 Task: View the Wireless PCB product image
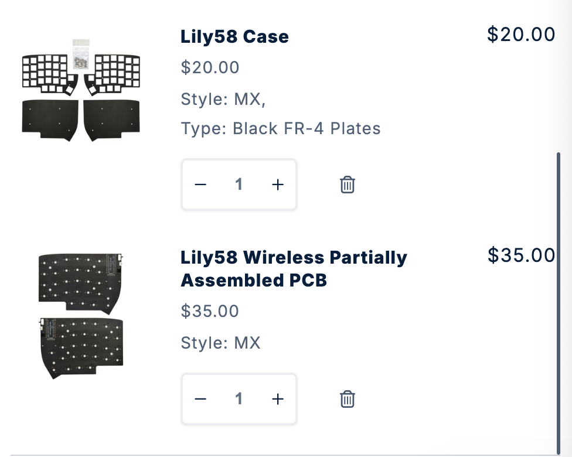81,315
